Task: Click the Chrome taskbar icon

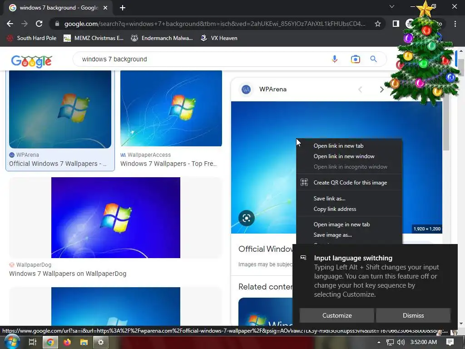Action: [x=50, y=342]
